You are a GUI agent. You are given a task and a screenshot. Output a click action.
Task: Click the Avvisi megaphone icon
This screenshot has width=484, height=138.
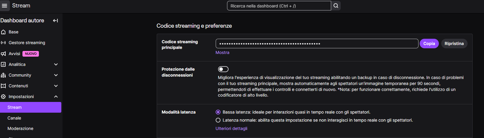[4, 54]
